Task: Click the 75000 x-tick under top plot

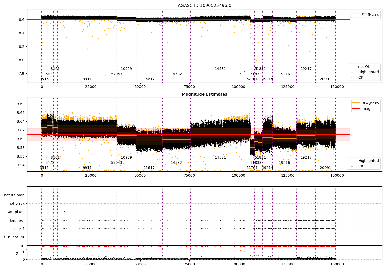Action: pos(189,87)
